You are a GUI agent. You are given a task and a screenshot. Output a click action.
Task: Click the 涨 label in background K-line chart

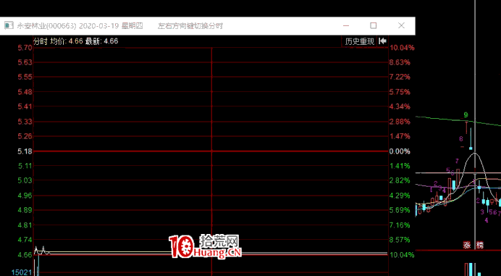tap(467, 246)
